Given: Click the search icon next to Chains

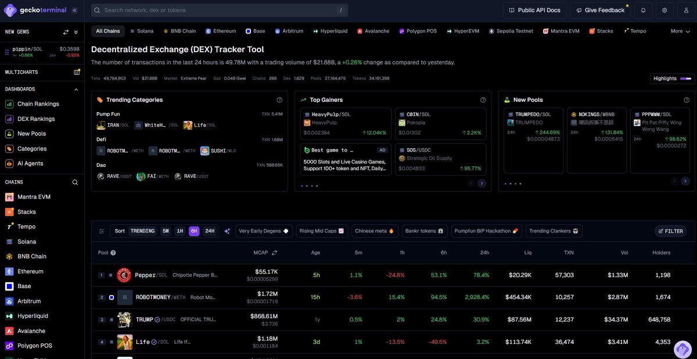Looking at the screenshot, I should point(75,182).
